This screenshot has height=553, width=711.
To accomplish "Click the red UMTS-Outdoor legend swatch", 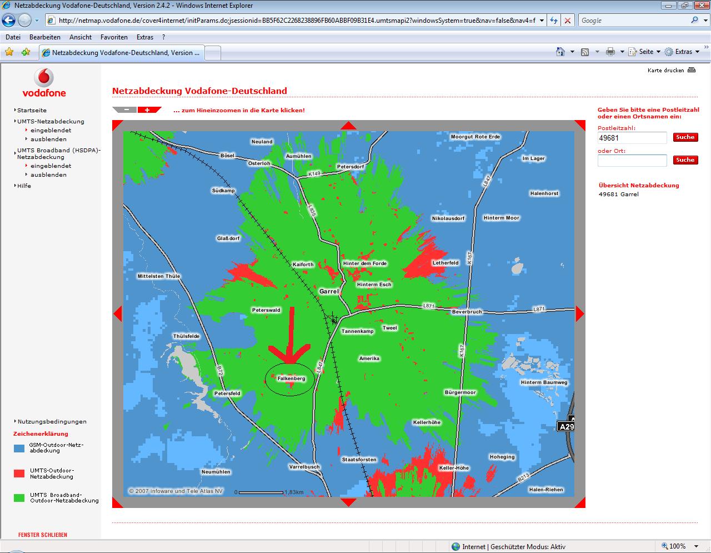I will click(x=19, y=474).
